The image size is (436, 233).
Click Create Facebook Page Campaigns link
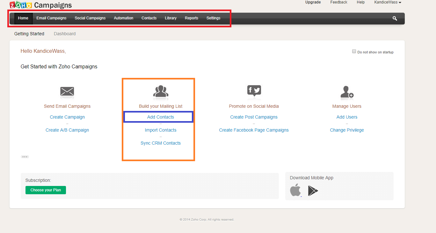coord(254,130)
